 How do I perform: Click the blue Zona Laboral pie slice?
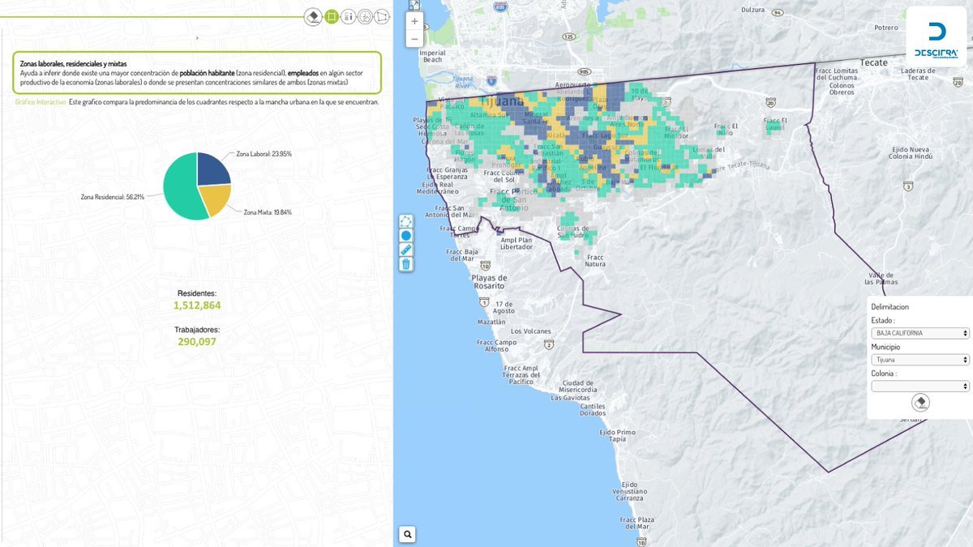[213, 168]
